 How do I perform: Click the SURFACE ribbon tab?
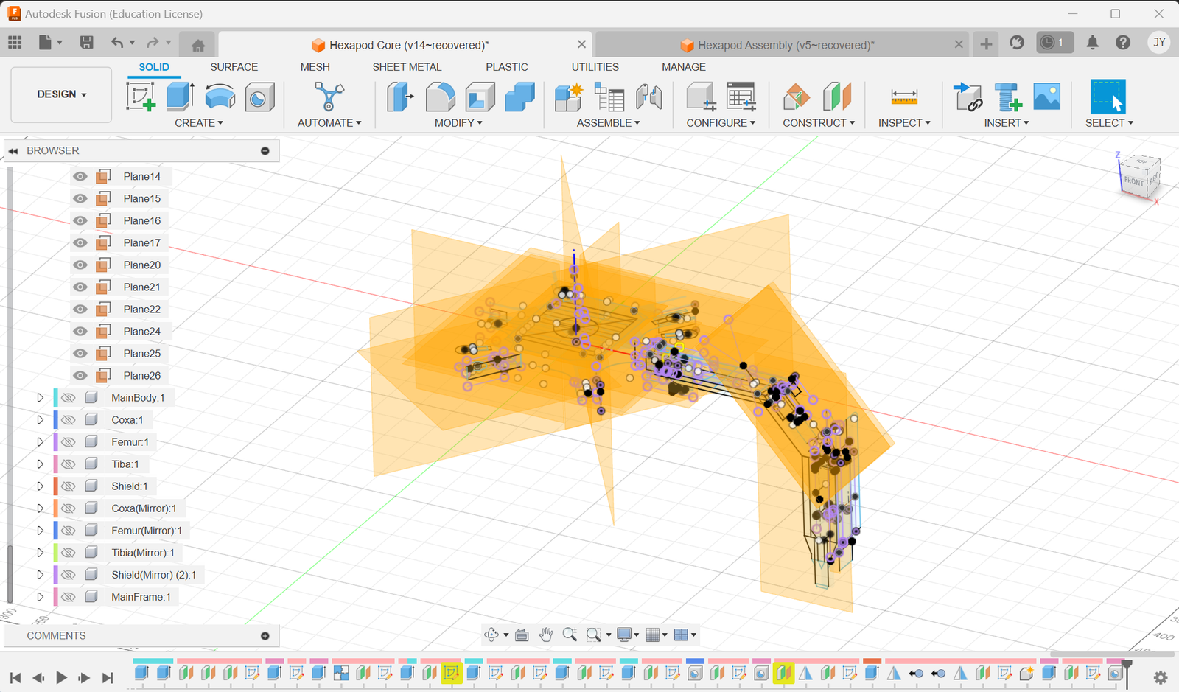point(234,67)
